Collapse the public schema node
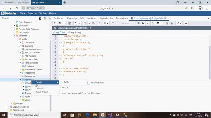Image resolution: width=211 pixels, height=118 pixels. pyautogui.click(x=17, y=39)
